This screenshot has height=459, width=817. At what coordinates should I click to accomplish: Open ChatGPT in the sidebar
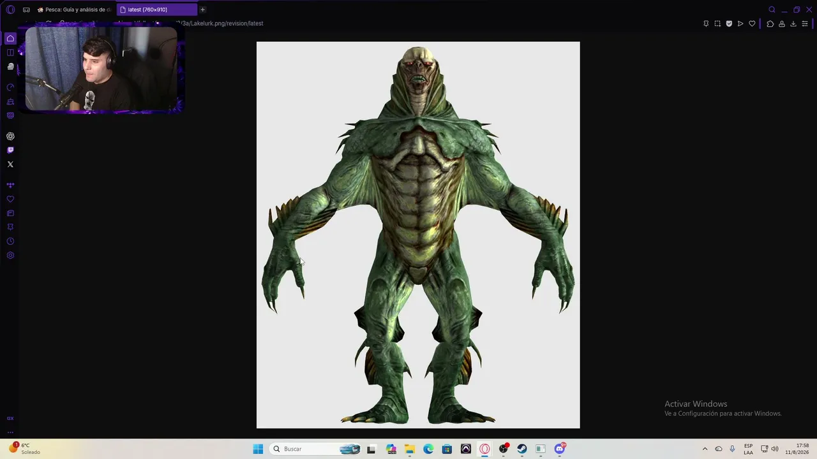click(x=10, y=136)
